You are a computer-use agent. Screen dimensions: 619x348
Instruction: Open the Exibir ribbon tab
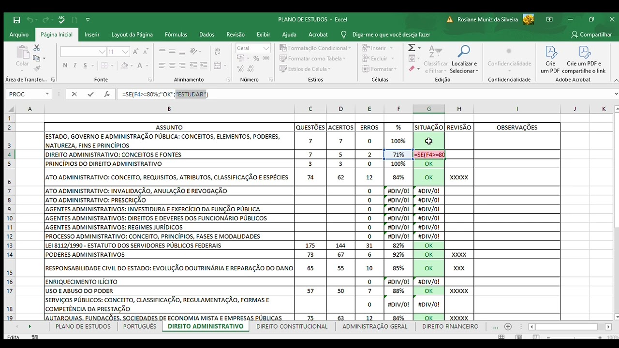264,34
